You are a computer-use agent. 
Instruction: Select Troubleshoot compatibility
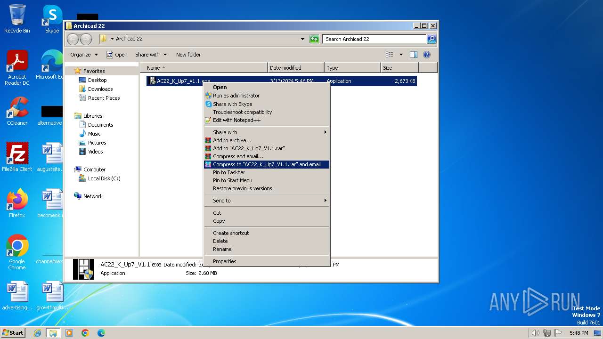267,112
